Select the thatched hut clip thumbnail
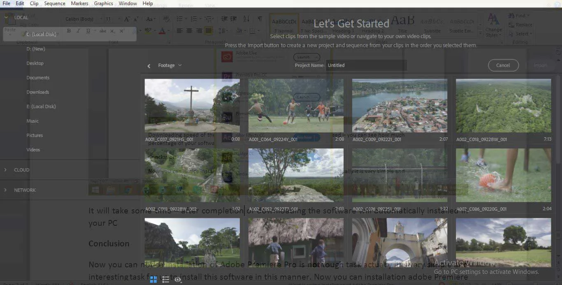The image size is (562, 285). pos(296,243)
